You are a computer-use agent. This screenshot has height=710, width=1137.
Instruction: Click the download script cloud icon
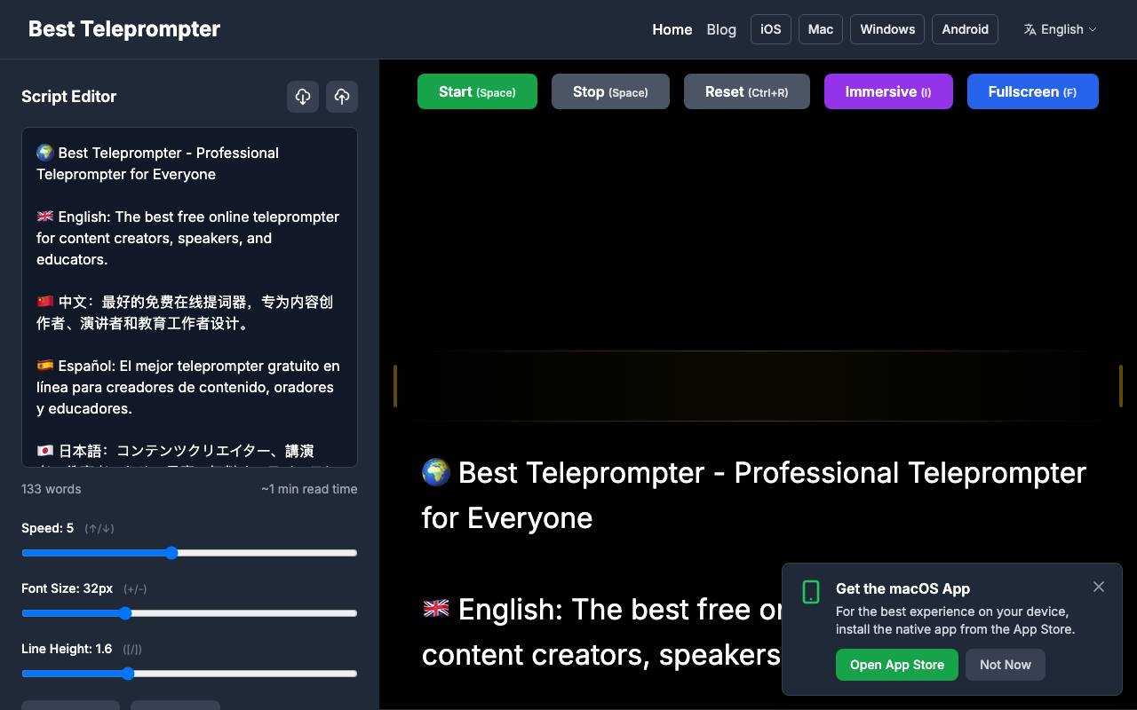[x=303, y=97]
